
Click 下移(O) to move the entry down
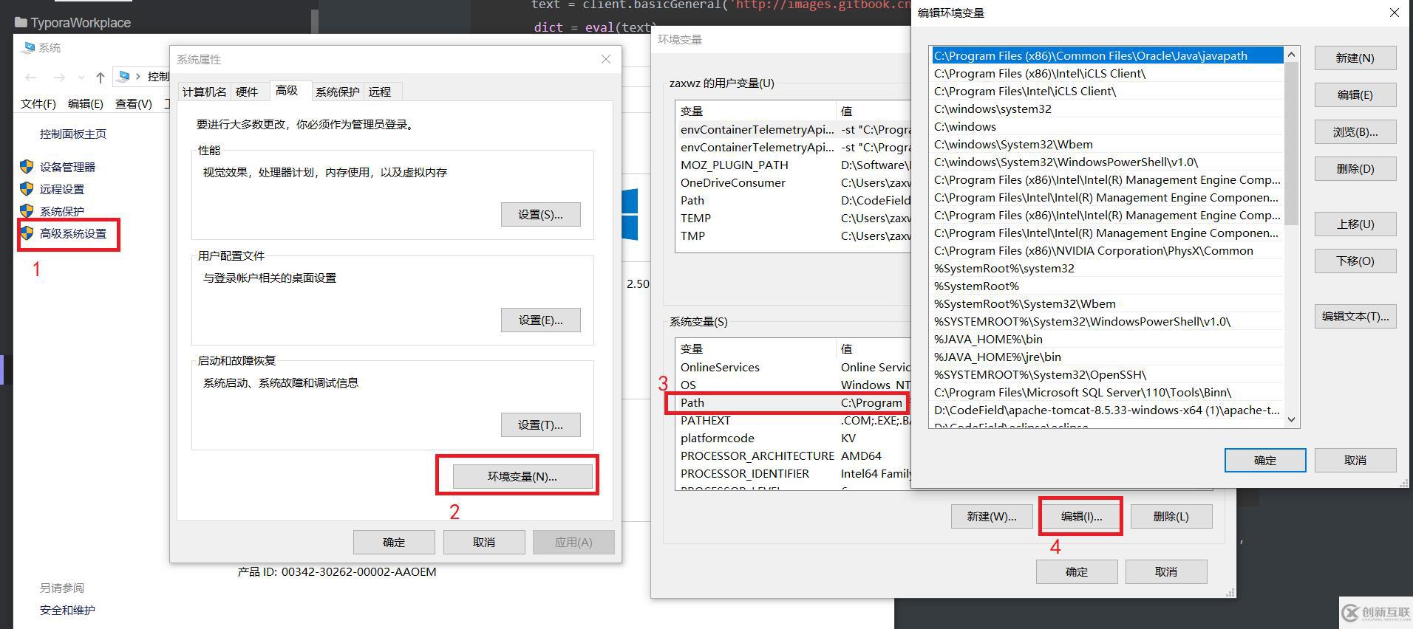(x=1355, y=261)
